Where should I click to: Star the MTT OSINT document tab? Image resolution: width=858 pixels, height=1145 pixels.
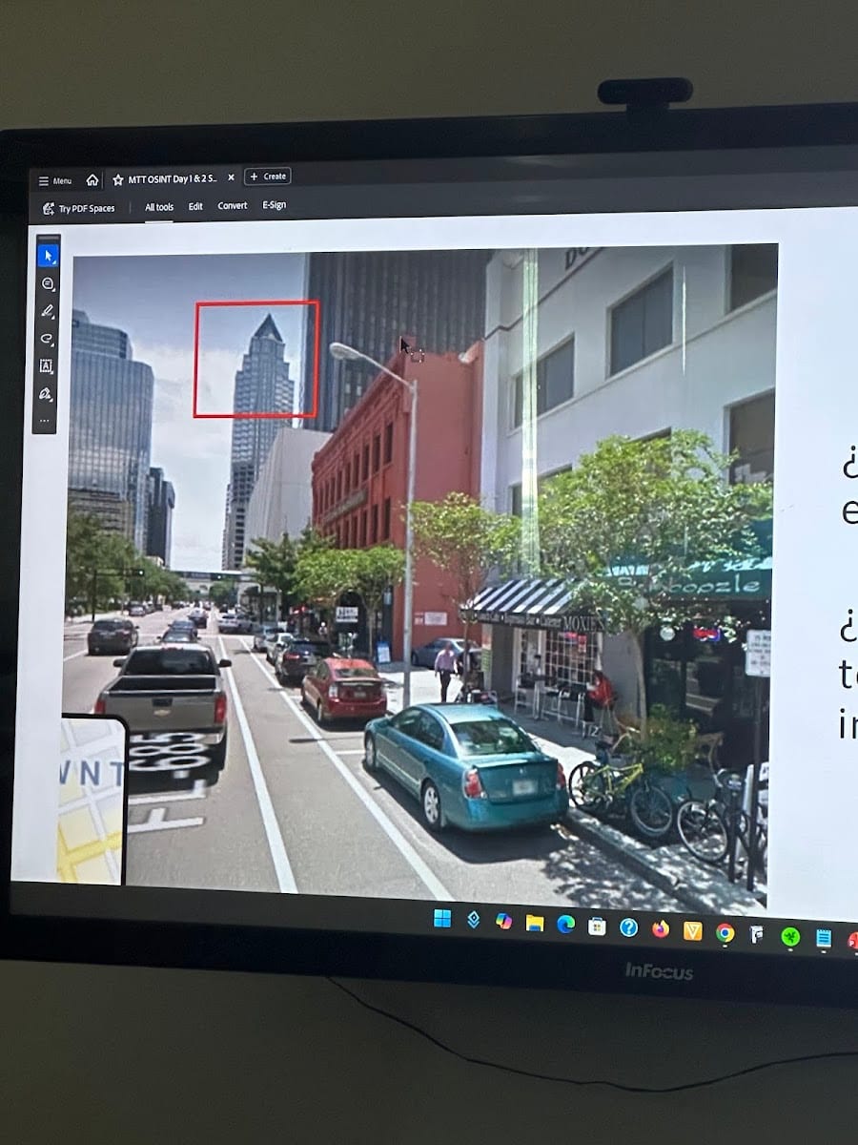[118, 178]
